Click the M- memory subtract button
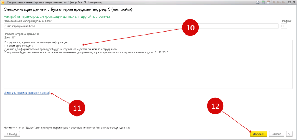The image size is (297, 140). click(x=284, y=3)
